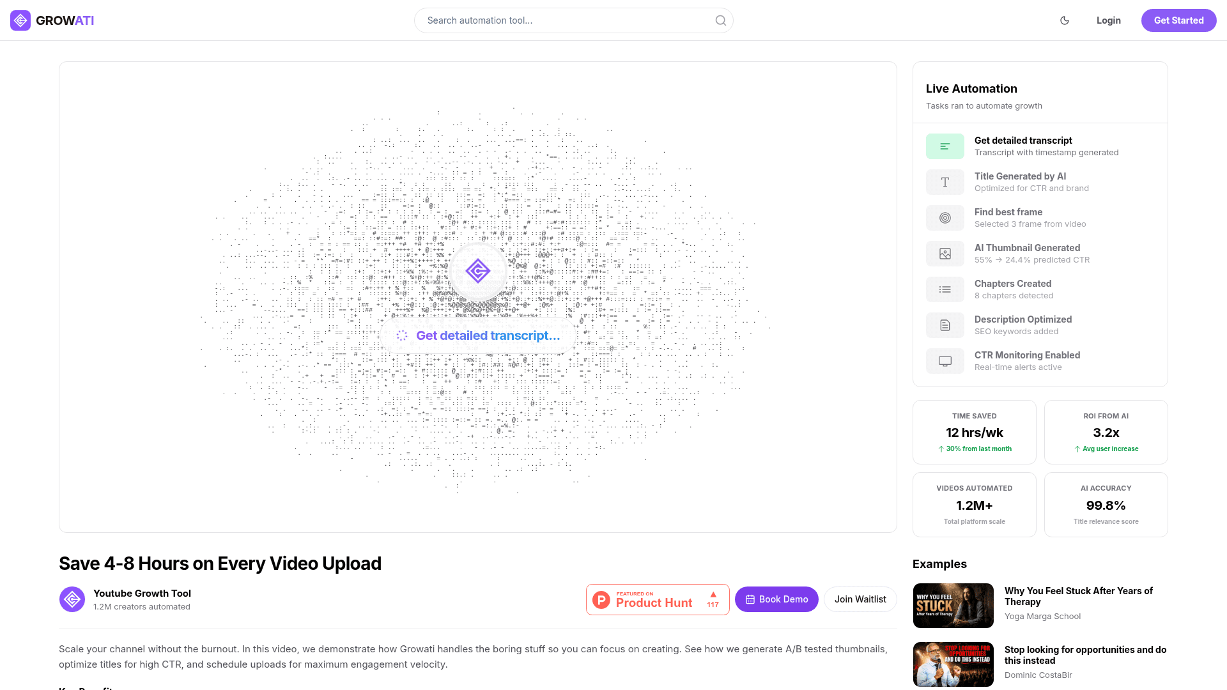Click the 30% from last month indicator
This screenshot has width=1227, height=690.
pos(975,449)
